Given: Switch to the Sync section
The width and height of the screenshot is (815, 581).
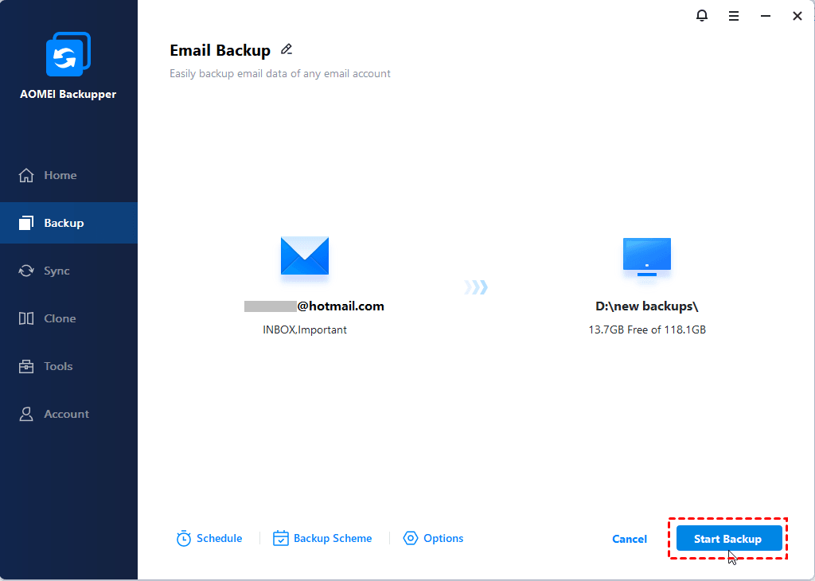Looking at the screenshot, I should [68, 271].
